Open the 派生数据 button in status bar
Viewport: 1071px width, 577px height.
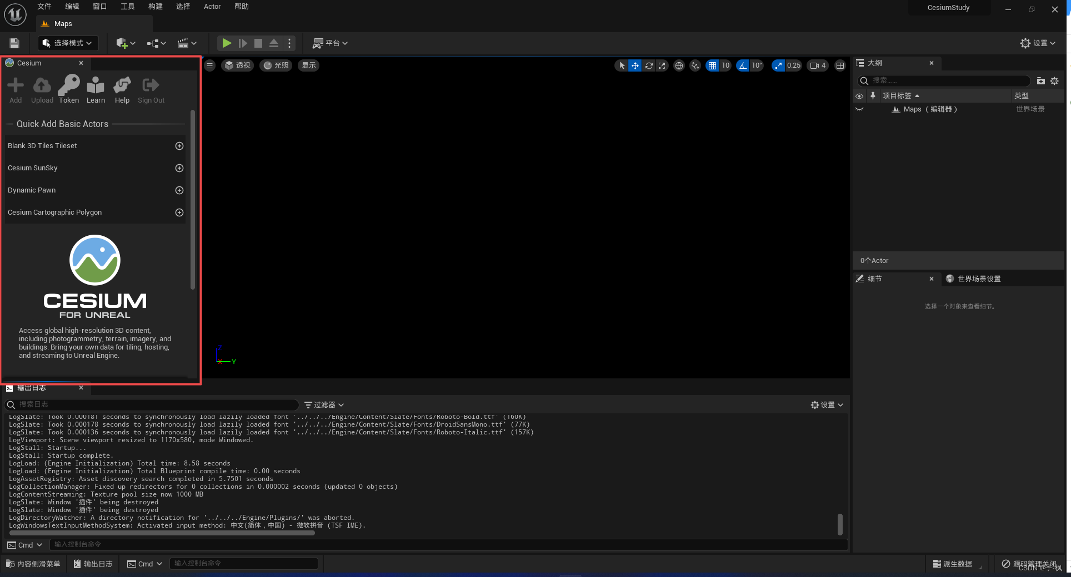coord(953,564)
